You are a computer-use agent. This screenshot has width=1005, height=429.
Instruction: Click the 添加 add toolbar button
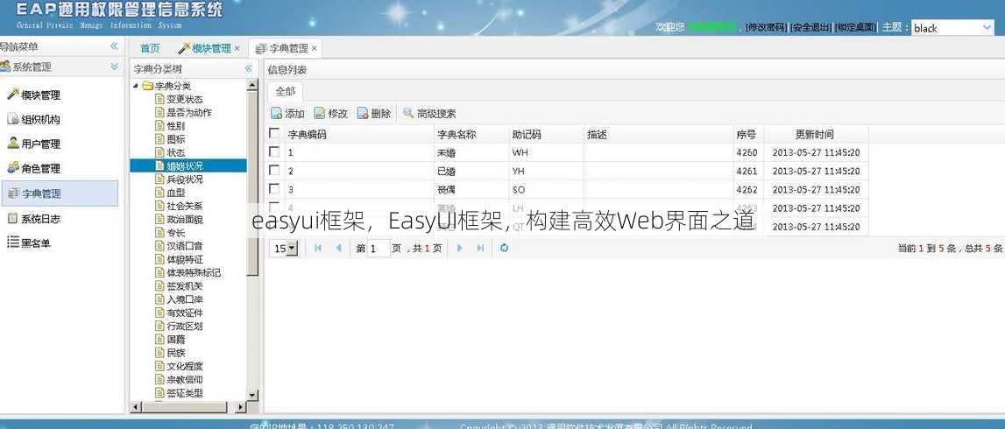287,113
